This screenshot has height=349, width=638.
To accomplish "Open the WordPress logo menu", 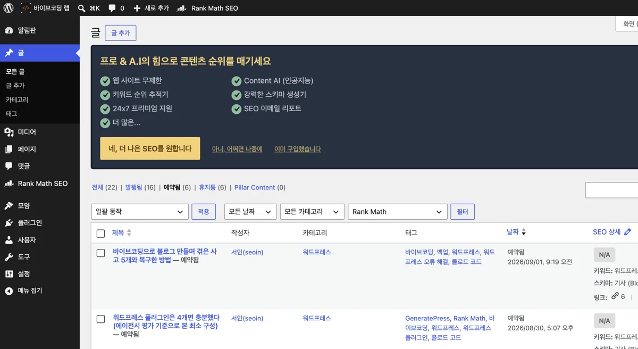I will click(9, 8).
